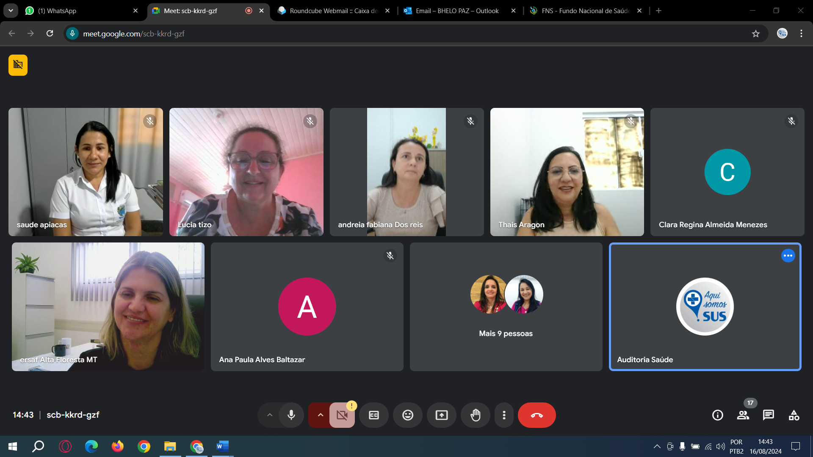Open Windows Start menu
This screenshot has height=457, width=813.
click(13, 446)
